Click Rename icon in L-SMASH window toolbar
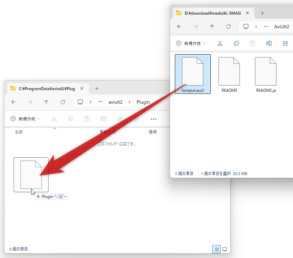Screen dimensions: 293x258 269,43
